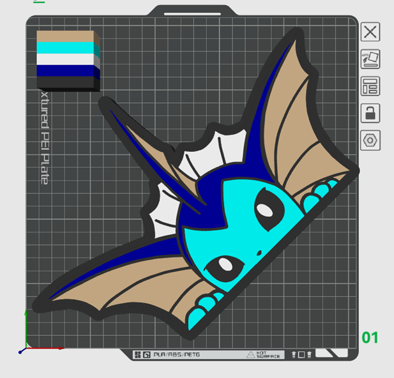Arrange objects using the layout icon
This screenshot has width=394, height=378.
(x=370, y=86)
